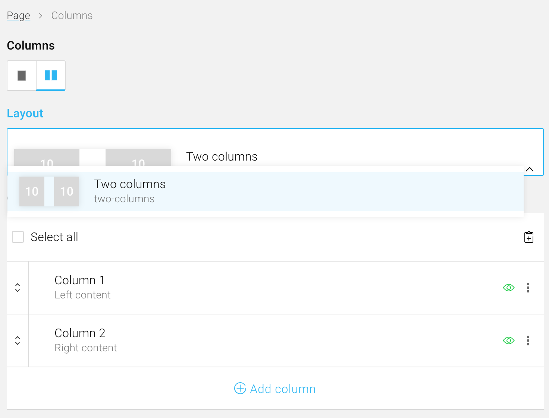Open Column 1 three-dot options menu
This screenshot has height=418, width=549.
click(x=528, y=288)
